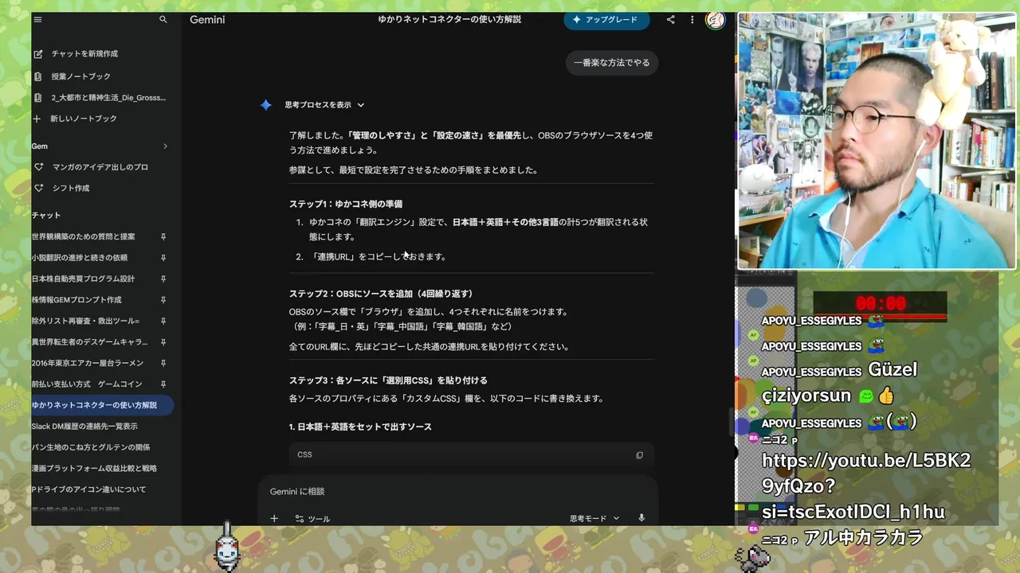Click the heading ステップ3 about 選別用CSS
The width and height of the screenshot is (1020, 573).
[x=388, y=380]
